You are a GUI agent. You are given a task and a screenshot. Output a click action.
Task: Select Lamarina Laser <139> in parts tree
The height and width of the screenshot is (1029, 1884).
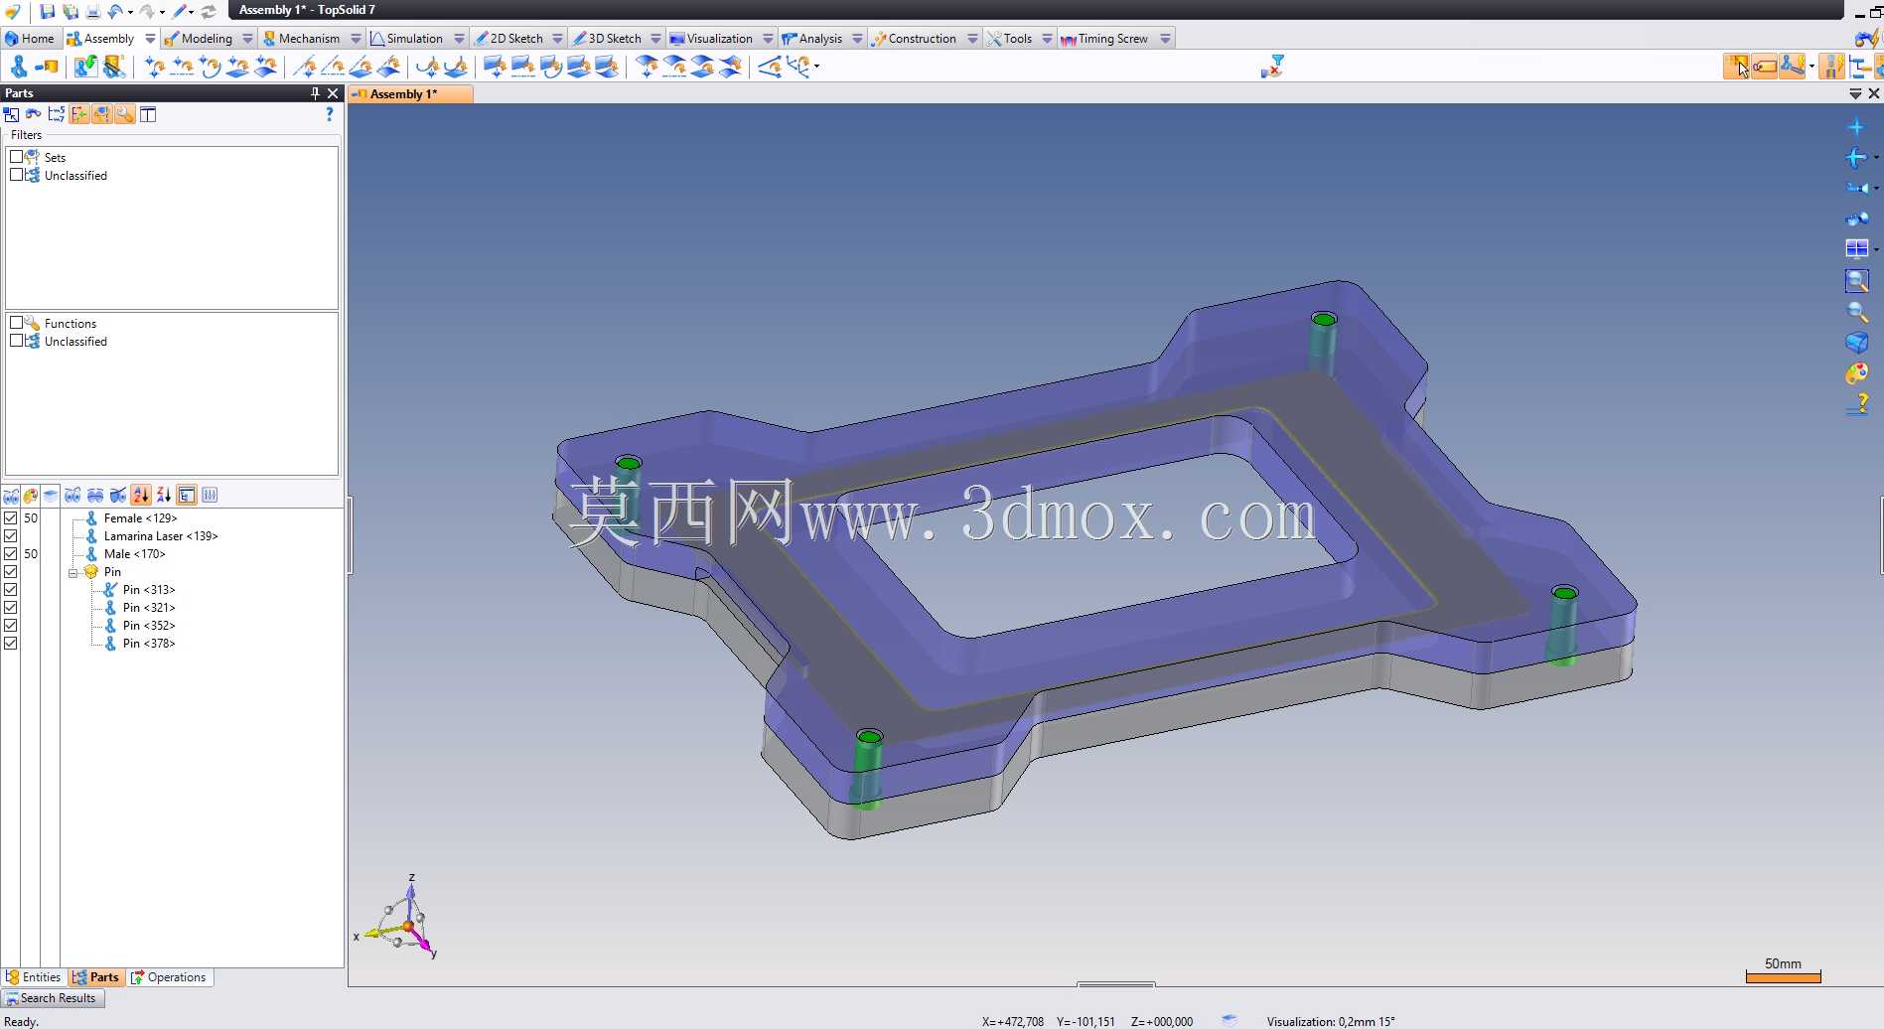click(161, 535)
